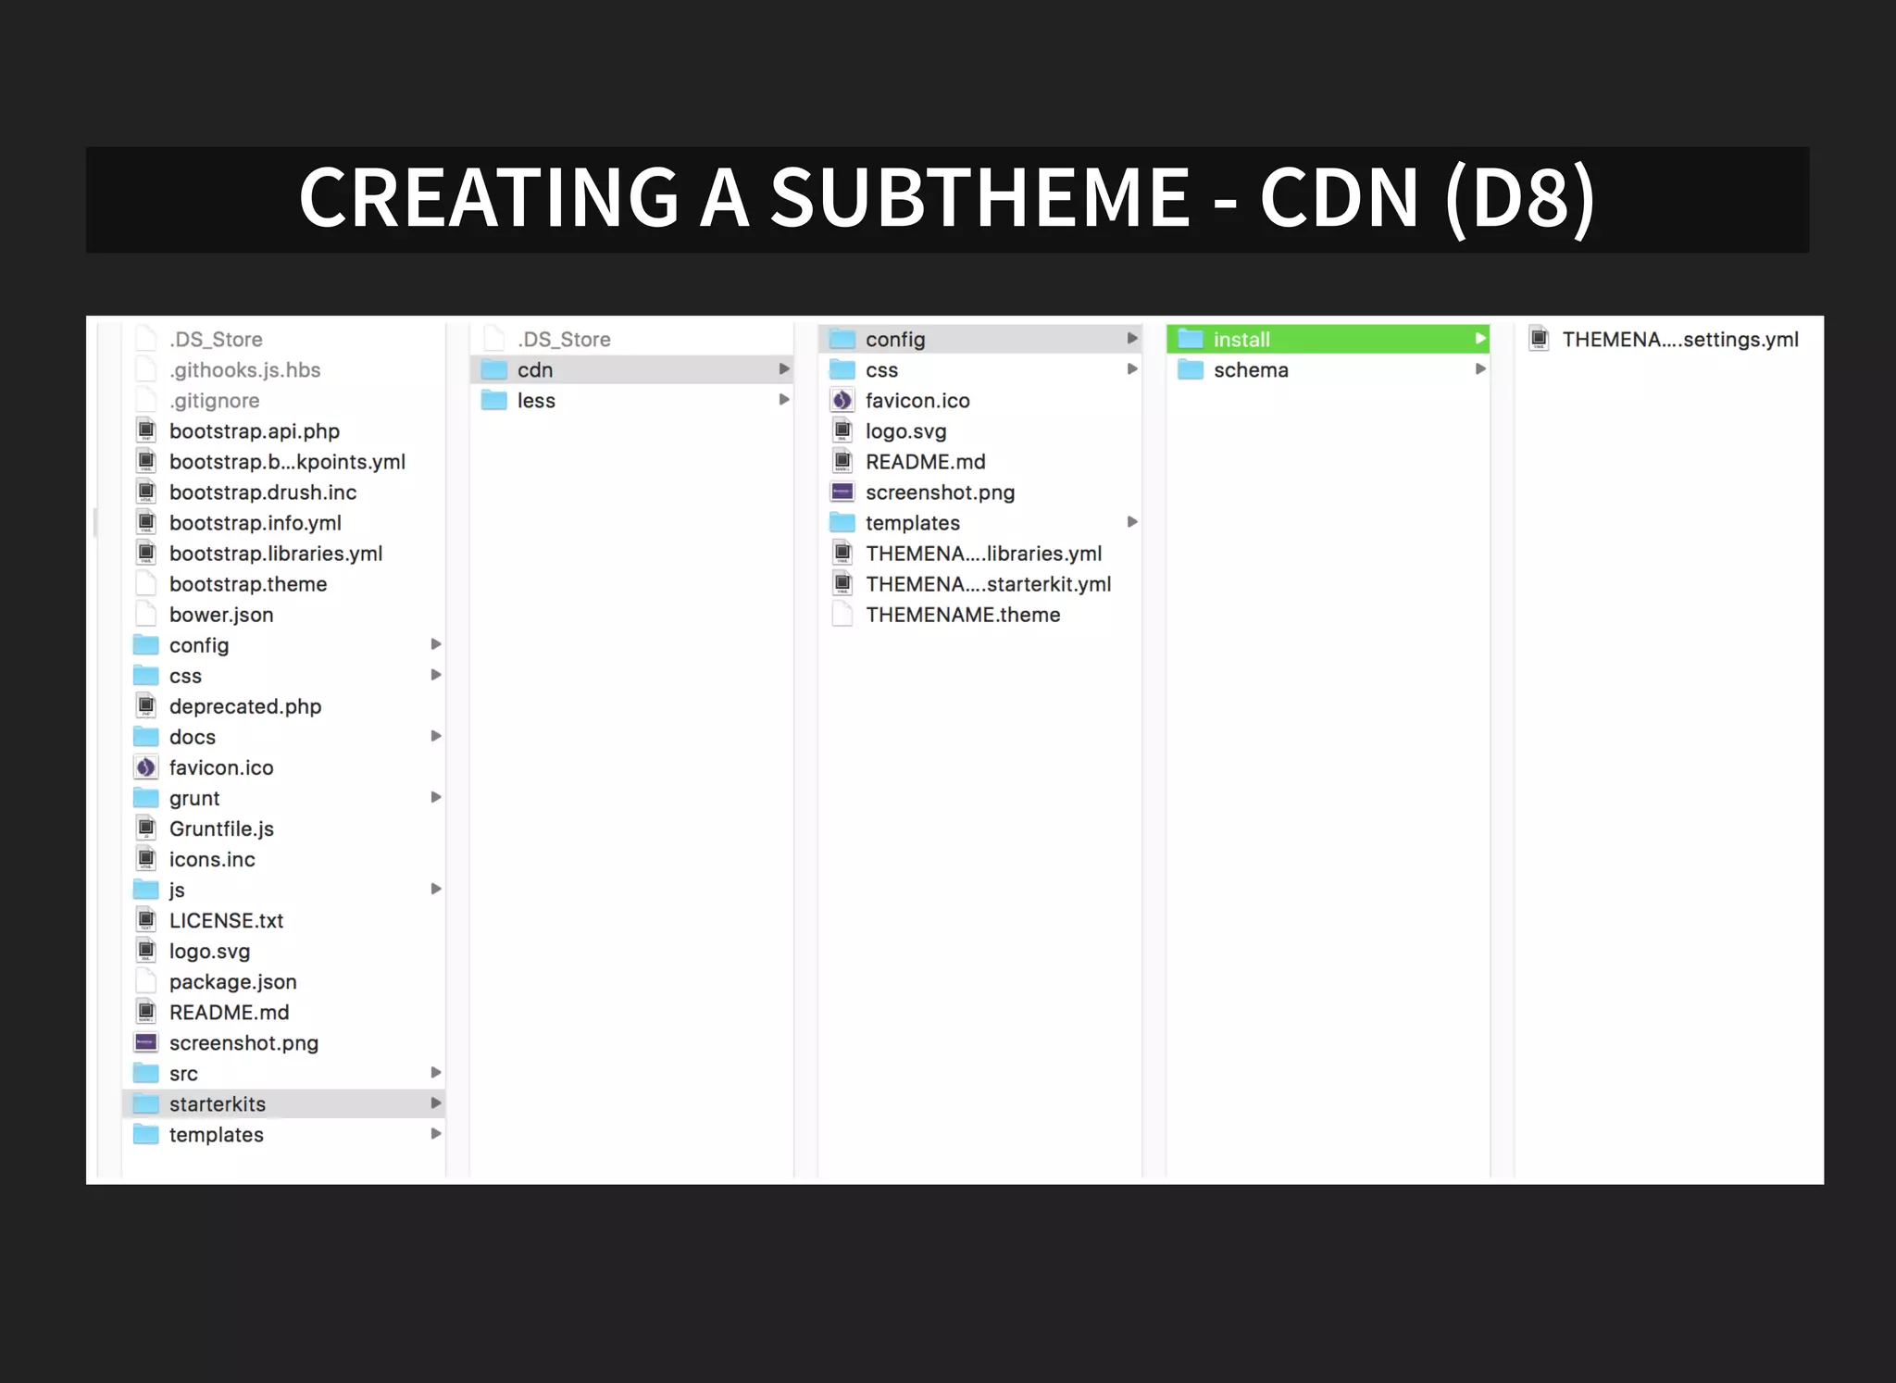The width and height of the screenshot is (1896, 1383).
Task: Open the js folder name
Action: (x=177, y=890)
